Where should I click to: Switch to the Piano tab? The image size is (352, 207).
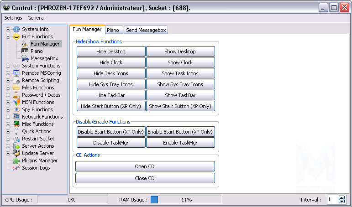click(x=113, y=30)
